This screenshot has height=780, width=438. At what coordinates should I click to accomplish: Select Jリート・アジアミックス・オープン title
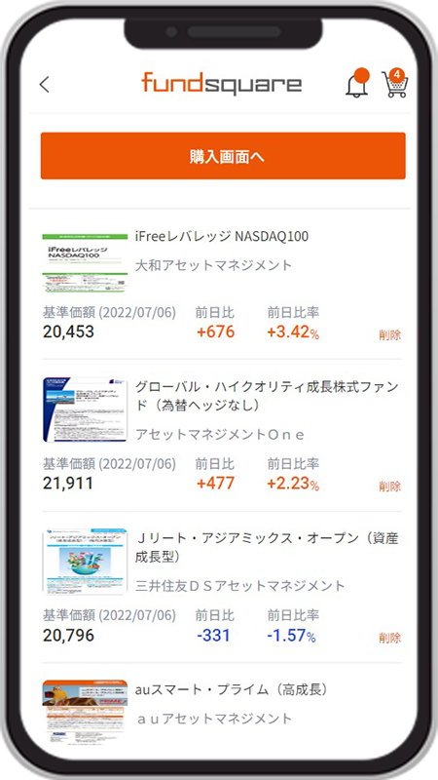(267, 548)
